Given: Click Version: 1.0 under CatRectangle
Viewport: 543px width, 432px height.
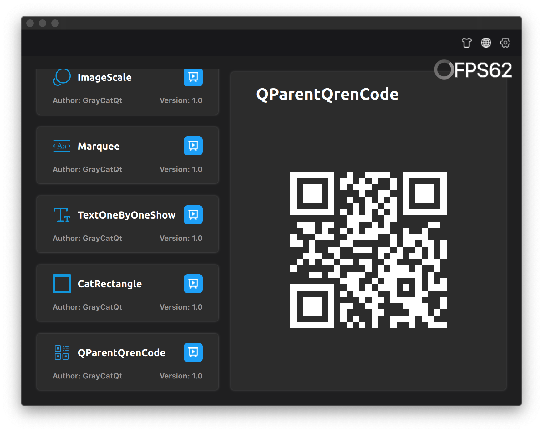Looking at the screenshot, I should (181, 307).
